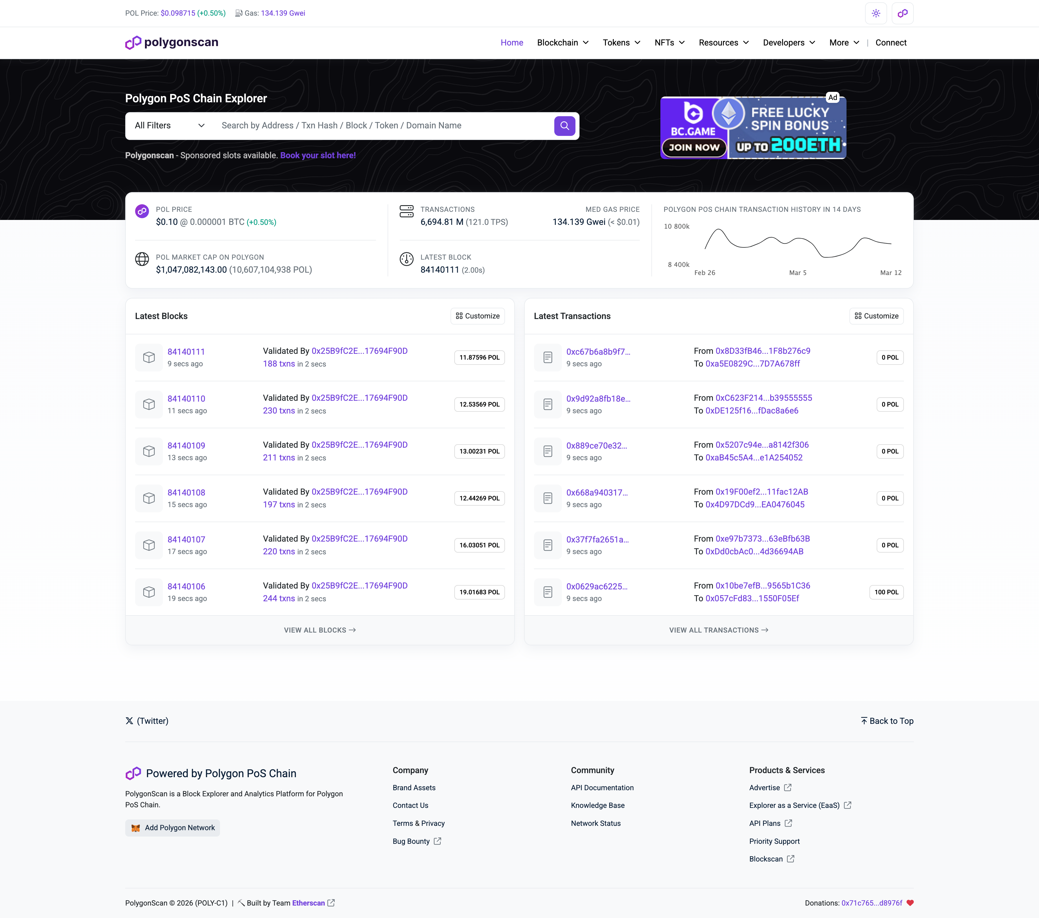Screen dimensions: 1039x918
Task: Click the polygonscan logo
Action: 172,43
